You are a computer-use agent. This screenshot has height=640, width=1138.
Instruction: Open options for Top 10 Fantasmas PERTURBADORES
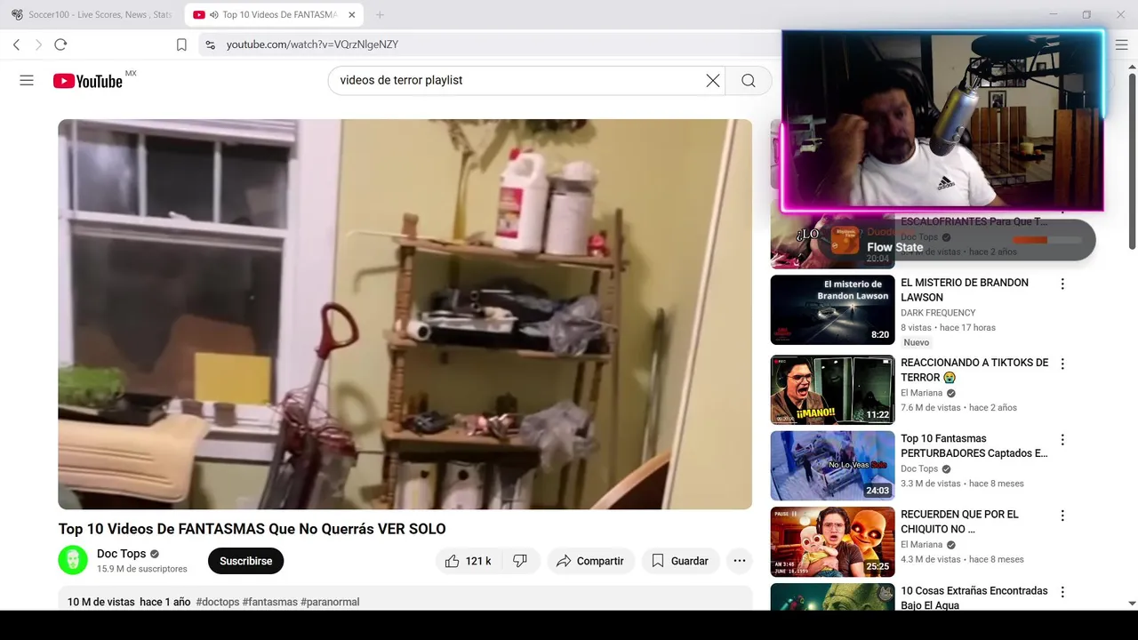pyautogui.click(x=1062, y=440)
